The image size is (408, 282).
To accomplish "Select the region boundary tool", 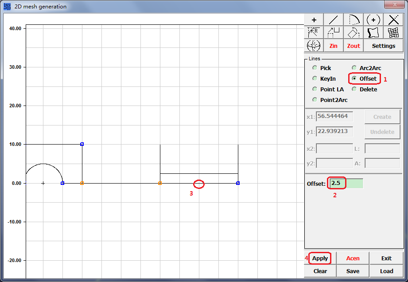I will point(373,32).
